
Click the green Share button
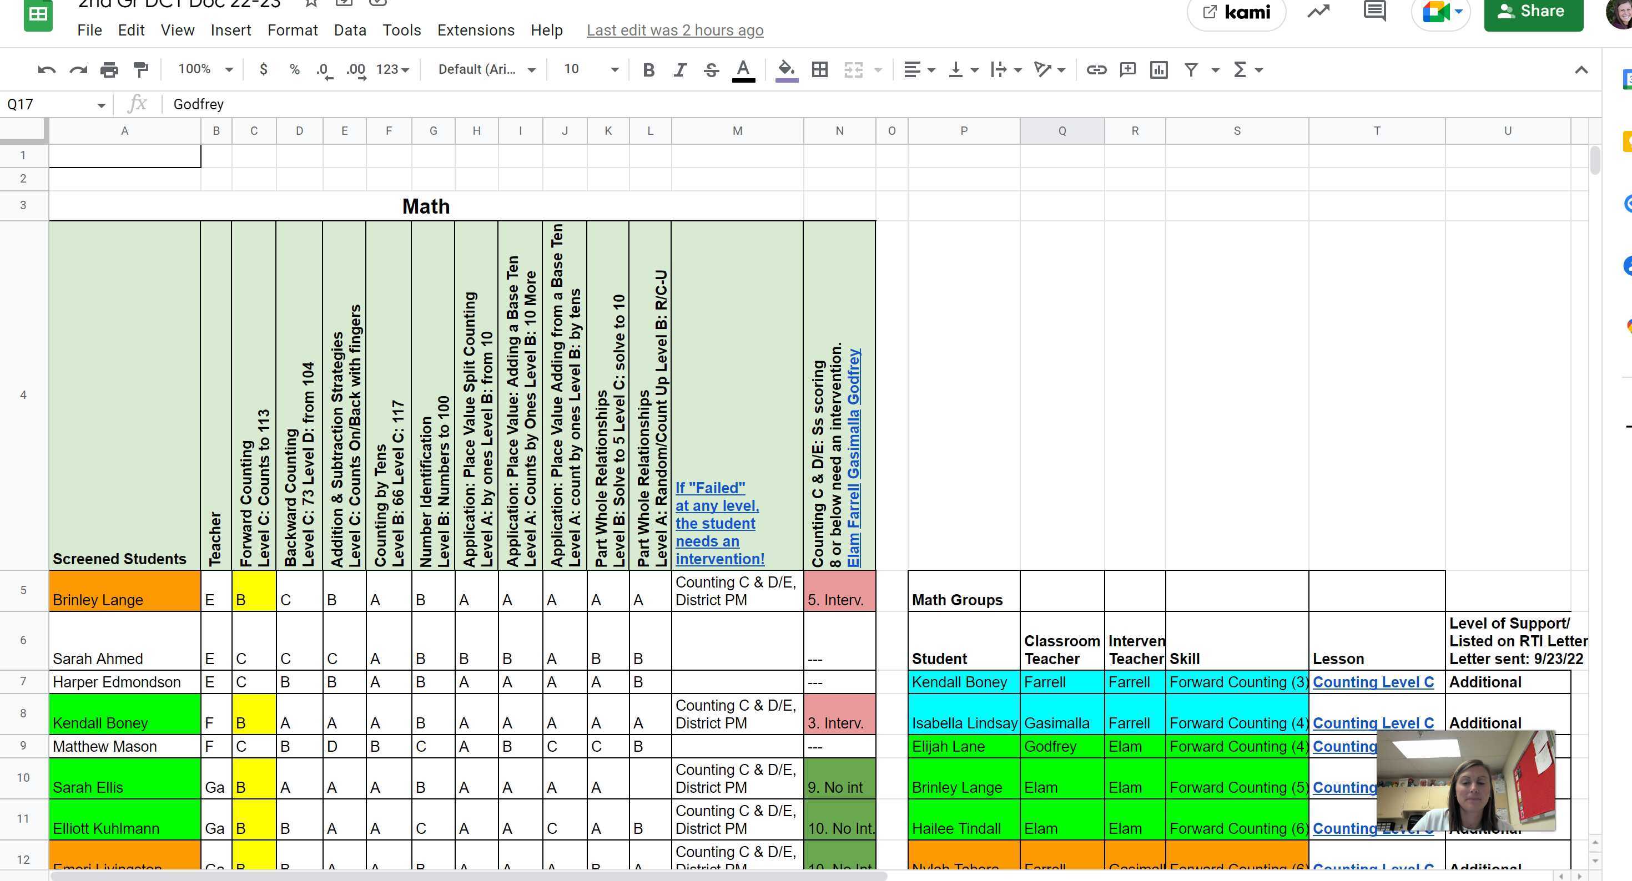(x=1533, y=12)
